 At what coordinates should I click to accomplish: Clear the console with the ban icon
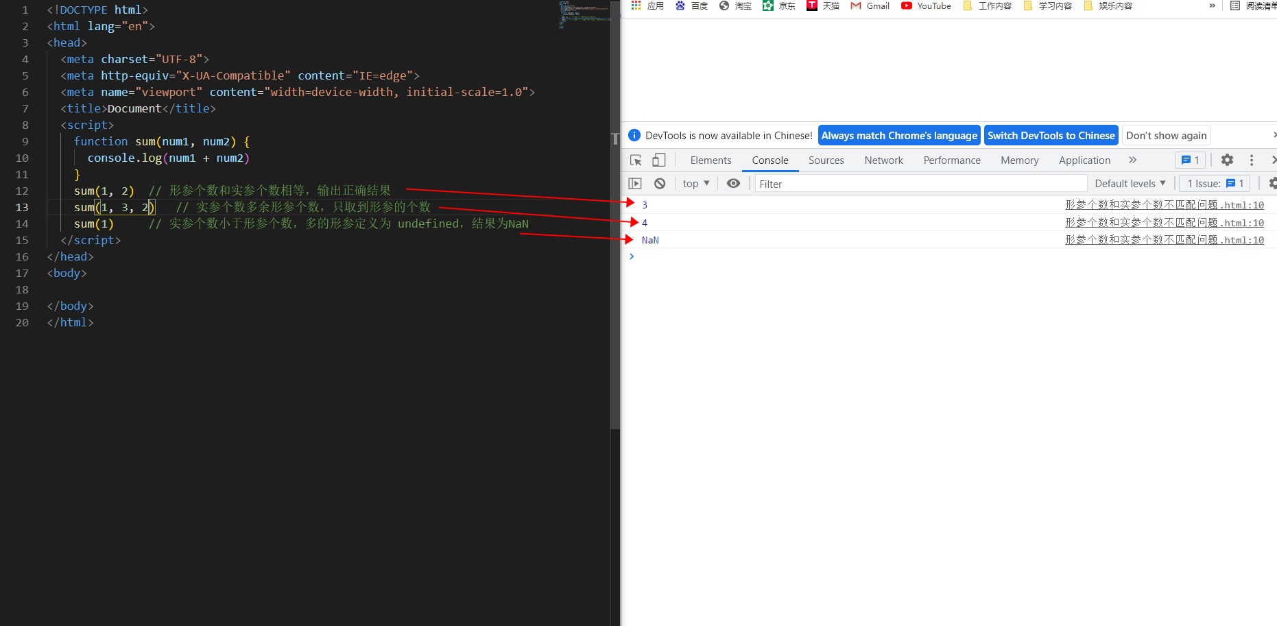660,184
